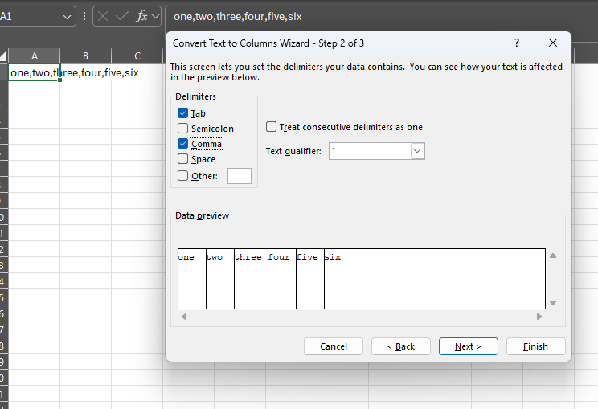This screenshot has width=598, height=409.
Task: Click the 'one' column in Data preview
Action: pyautogui.click(x=192, y=279)
